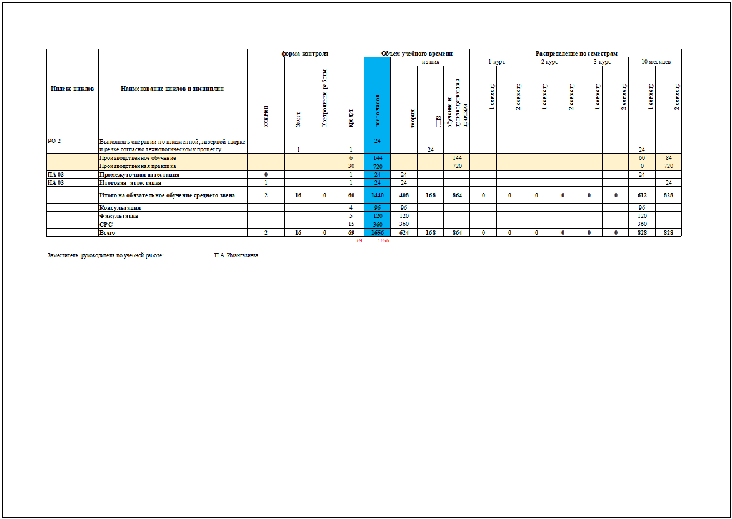
Task: Click the name 'П.А. Имангазиева'
Action: click(x=236, y=255)
